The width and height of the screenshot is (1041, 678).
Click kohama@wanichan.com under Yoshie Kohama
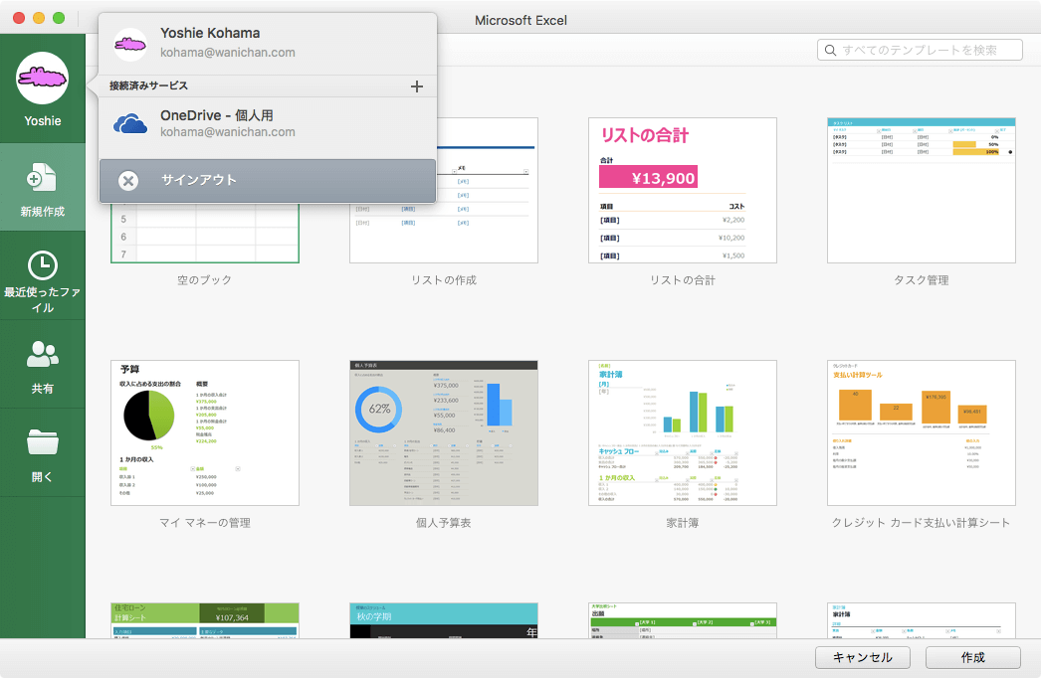pos(228,53)
